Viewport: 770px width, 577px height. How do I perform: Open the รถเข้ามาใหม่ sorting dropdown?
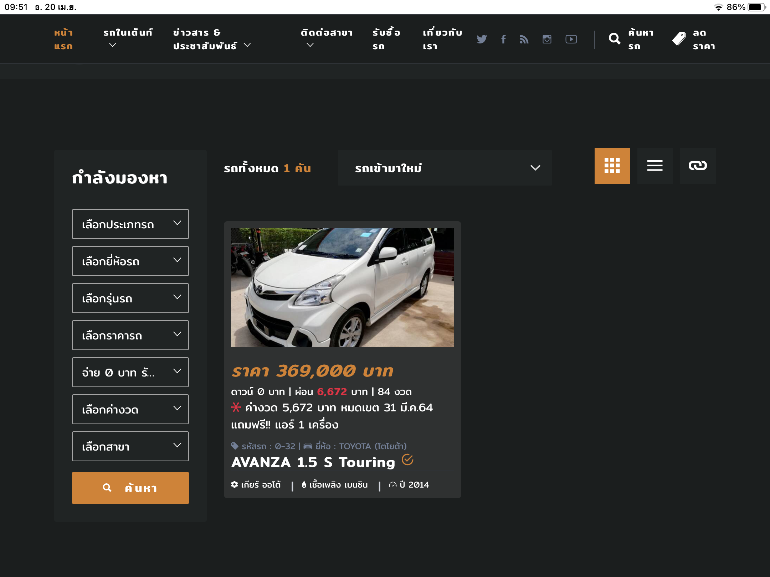445,168
